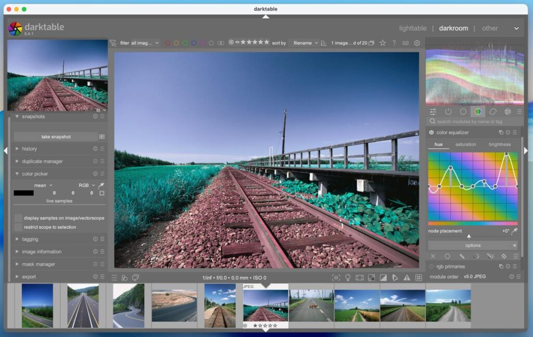The image size is (533, 337).
Task: Check restrict scope to selection
Action: click(x=19, y=227)
